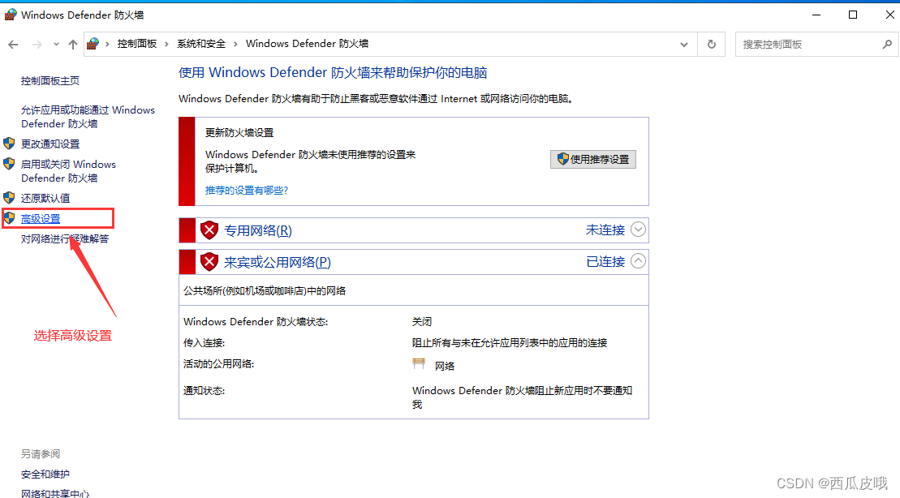
Task: Select Windows Defender 防火墙 breadcrumb
Action: pyautogui.click(x=307, y=44)
